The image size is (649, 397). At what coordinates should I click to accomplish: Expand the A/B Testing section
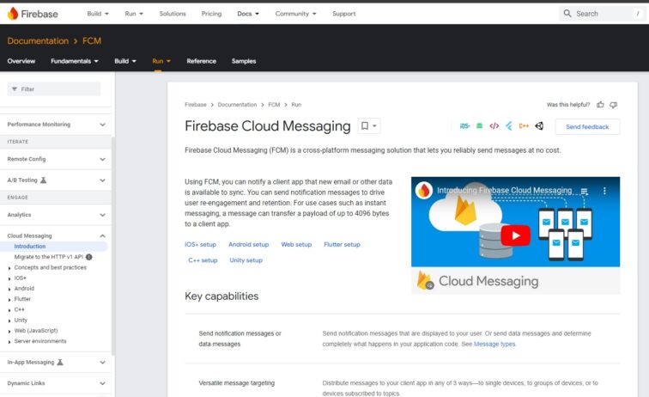point(102,180)
